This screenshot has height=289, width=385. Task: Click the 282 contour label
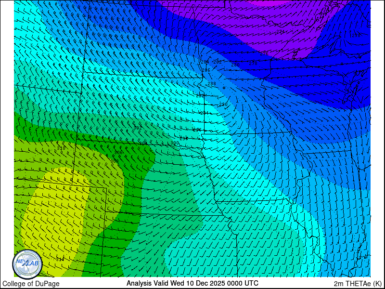point(218,62)
